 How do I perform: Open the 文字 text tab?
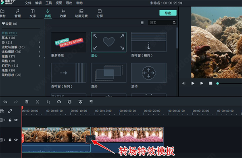tap(33, 13)
